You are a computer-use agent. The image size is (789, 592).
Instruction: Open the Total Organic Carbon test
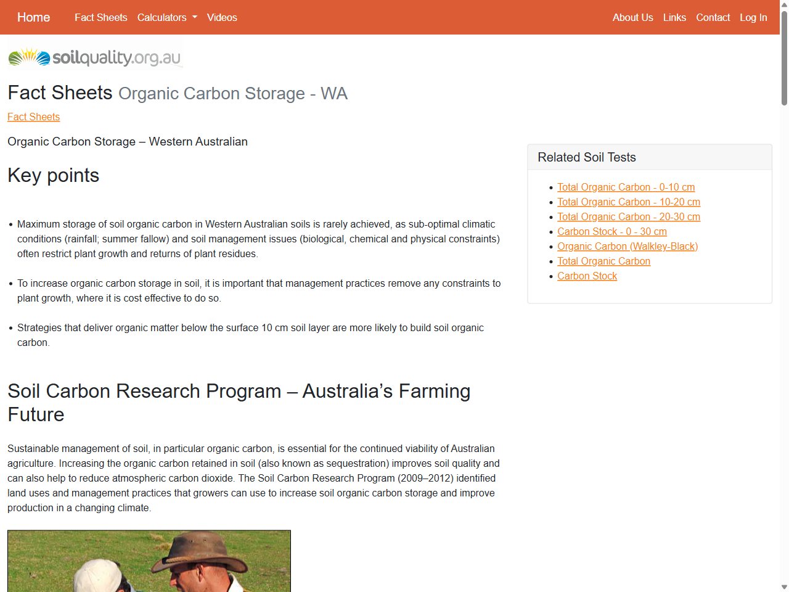tap(603, 261)
